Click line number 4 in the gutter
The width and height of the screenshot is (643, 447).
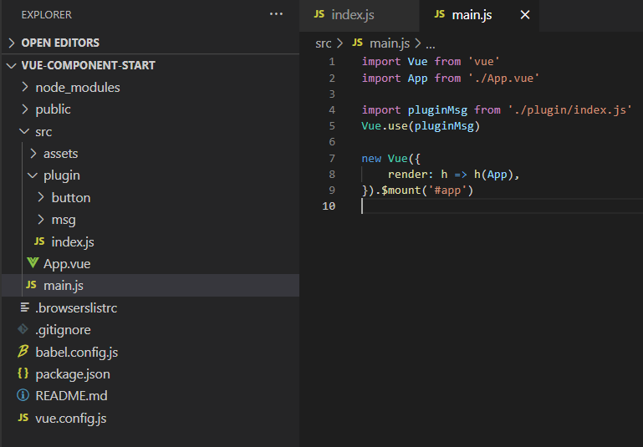[332, 110]
